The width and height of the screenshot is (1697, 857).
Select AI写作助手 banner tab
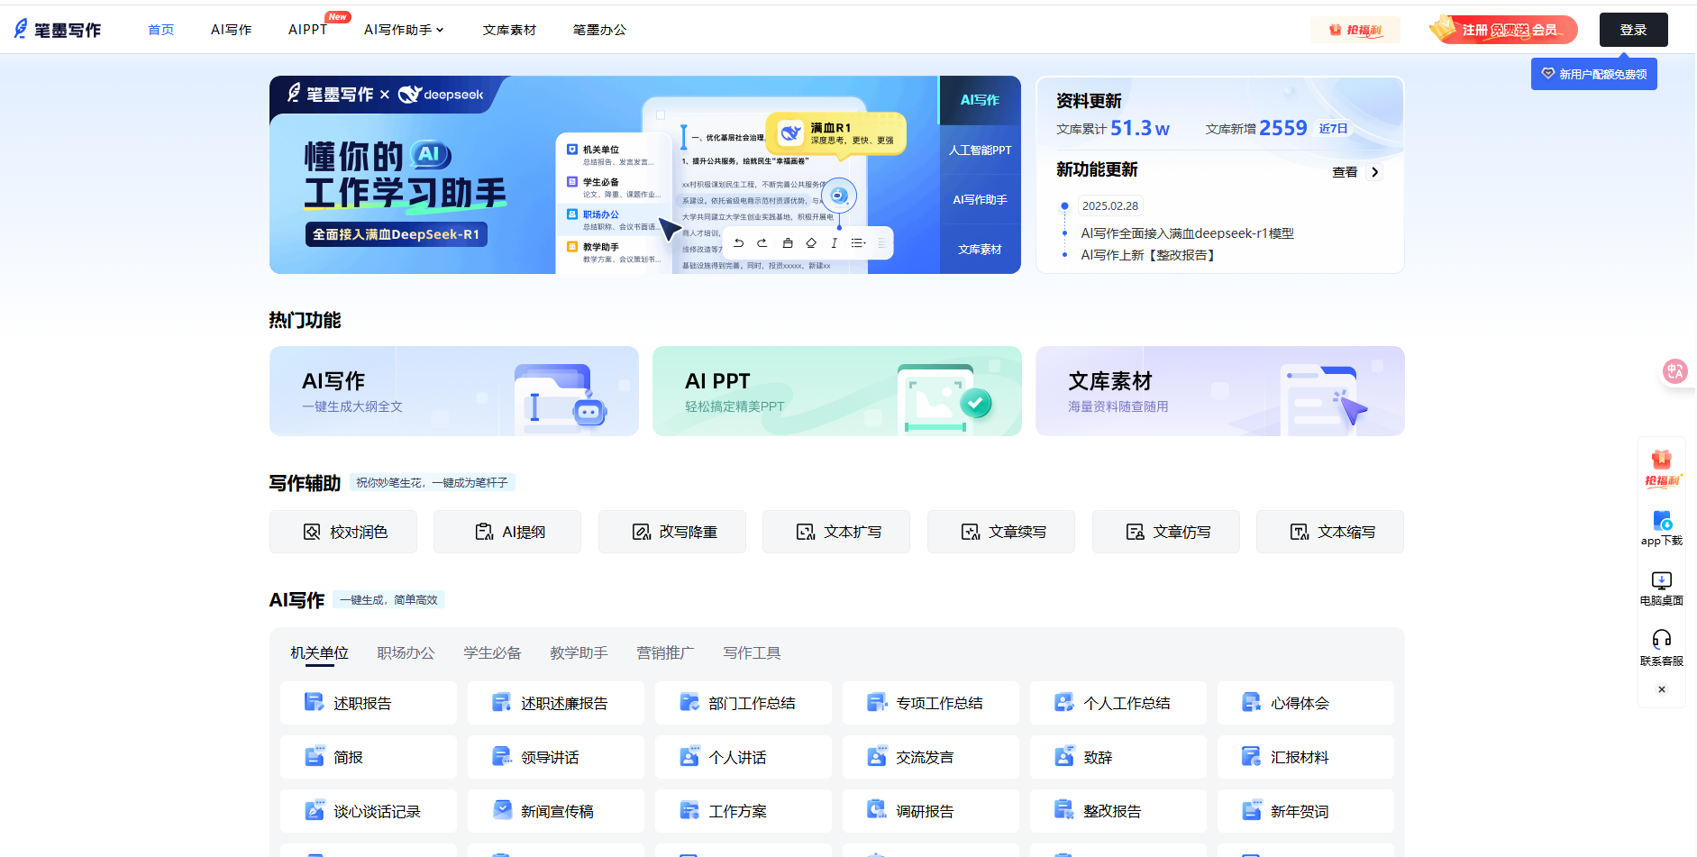tap(980, 199)
